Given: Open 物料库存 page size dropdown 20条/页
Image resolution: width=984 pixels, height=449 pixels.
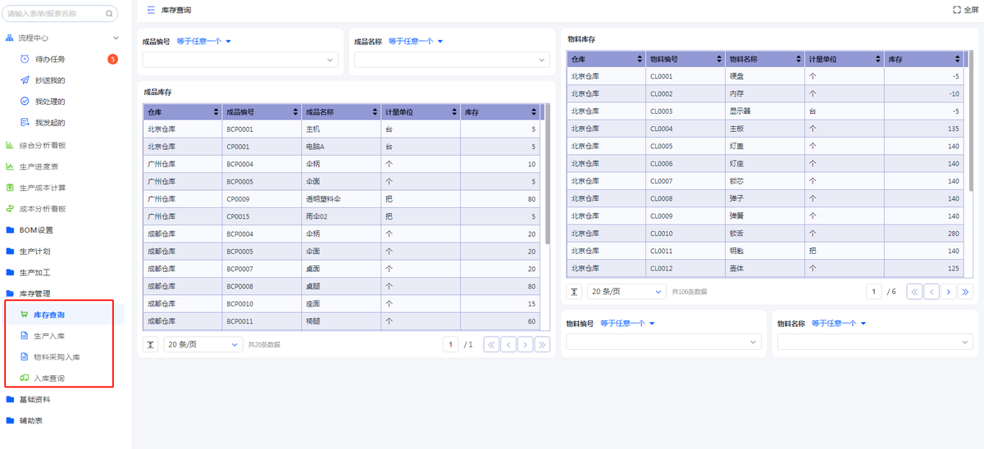Looking at the screenshot, I should pyautogui.click(x=626, y=292).
